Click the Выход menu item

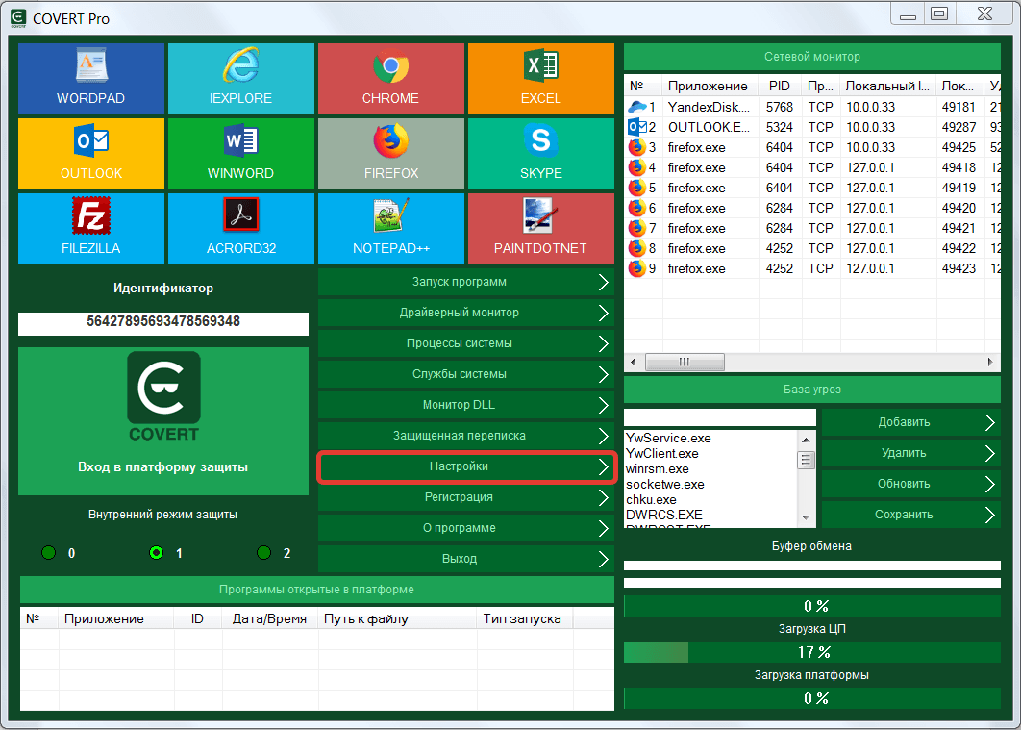point(466,559)
